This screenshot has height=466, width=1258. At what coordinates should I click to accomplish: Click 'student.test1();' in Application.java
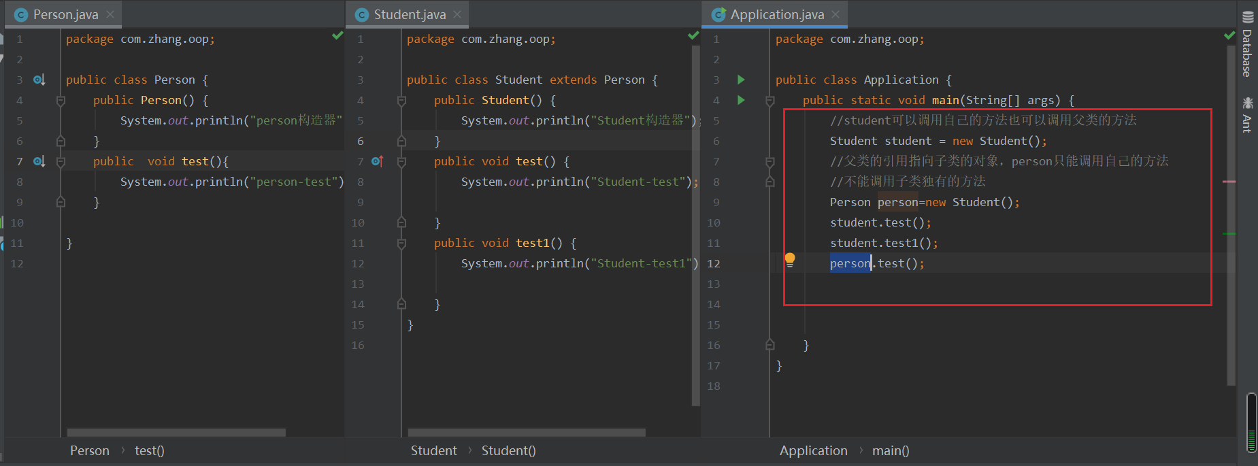point(884,243)
